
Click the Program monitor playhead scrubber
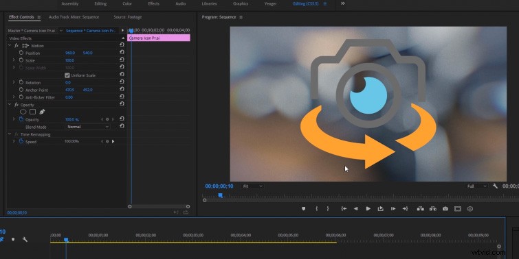[221, 196]
